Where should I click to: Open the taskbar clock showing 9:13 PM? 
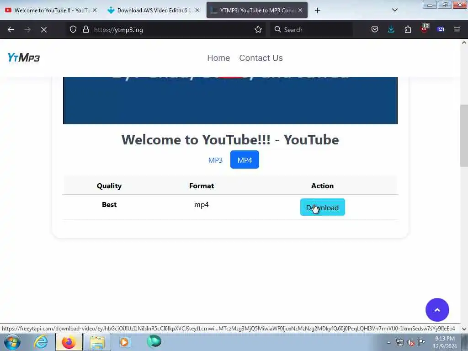pyautogui.click(x=445, y=342)
